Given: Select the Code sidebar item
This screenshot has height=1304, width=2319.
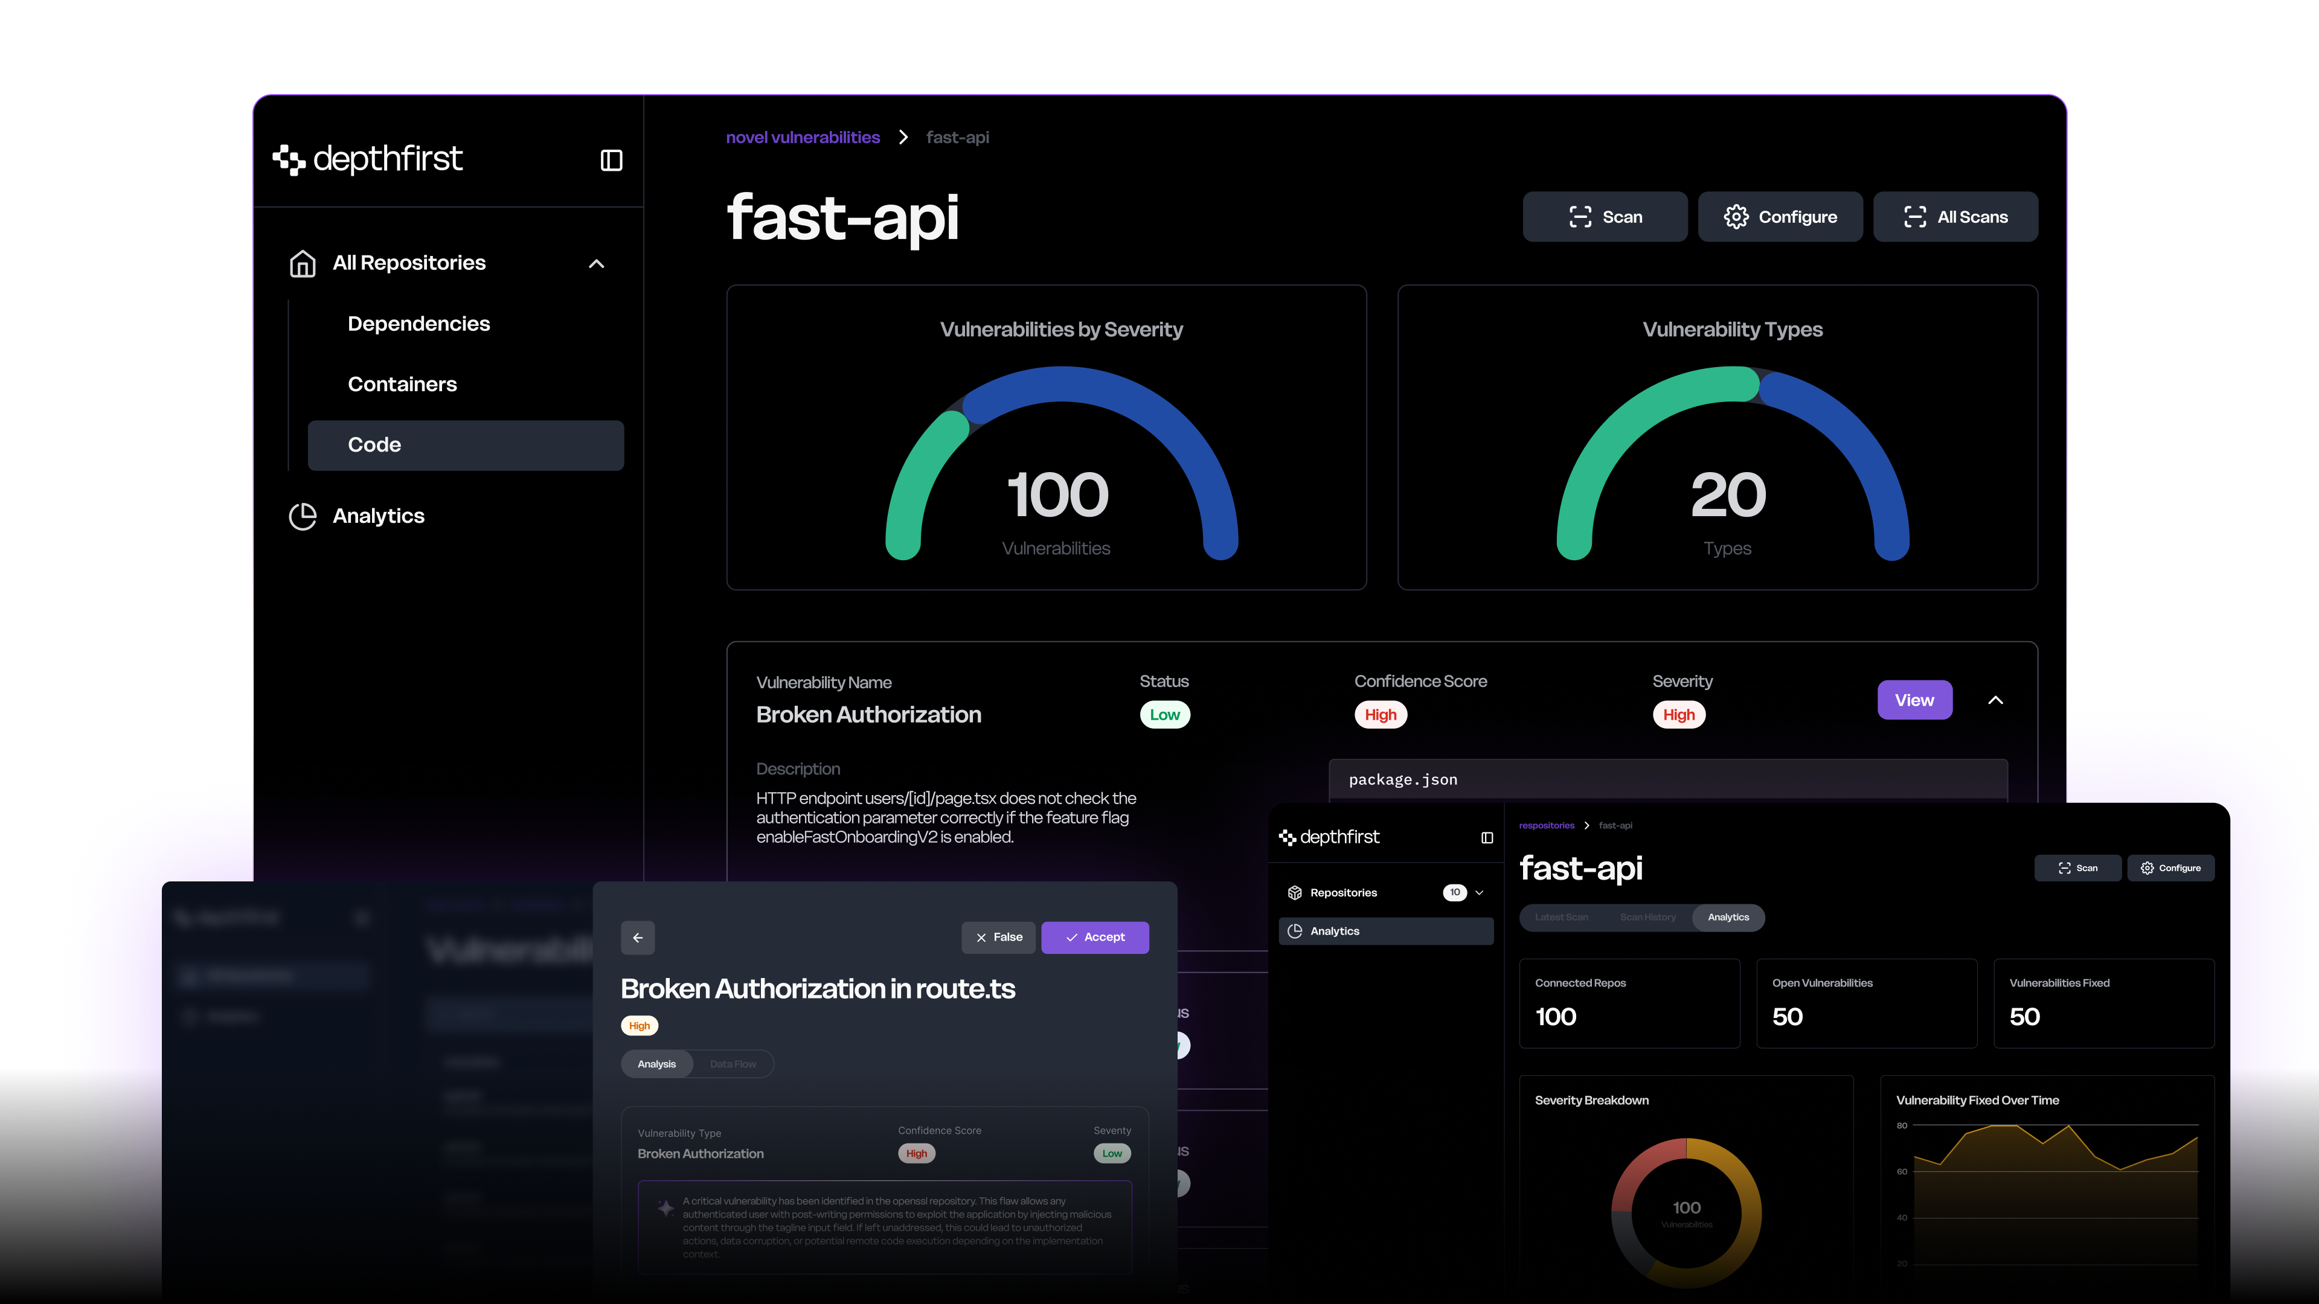Looking at the screenshot, I should tap(466, 444).
